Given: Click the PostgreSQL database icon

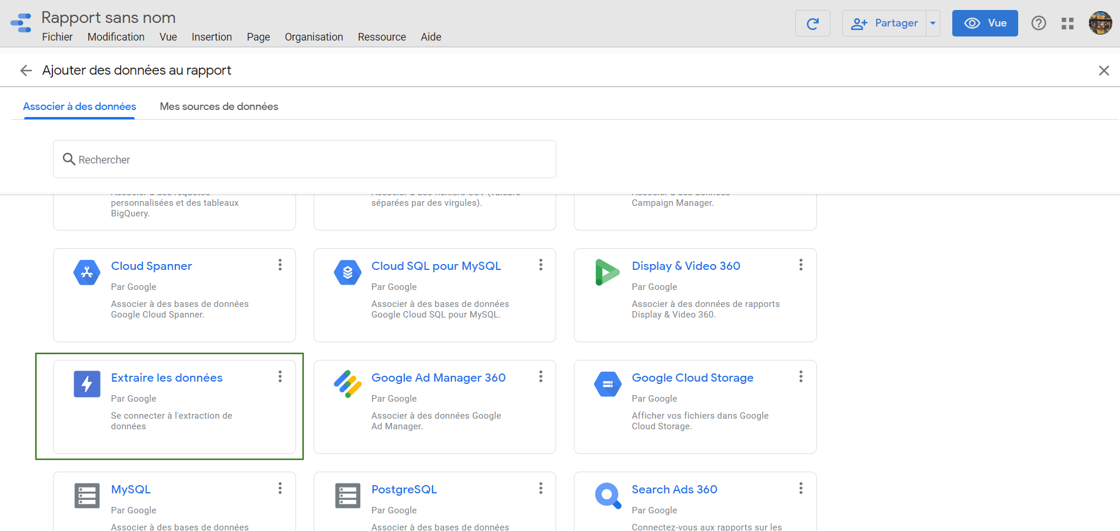Looking at the screenshot, I should point(347,496).
